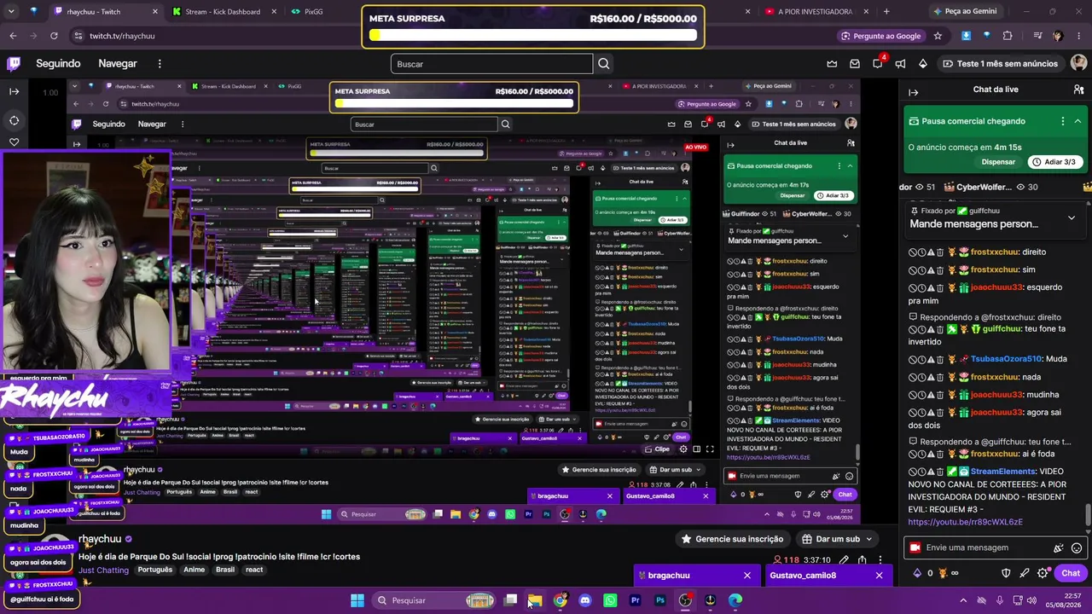Close the bragachuu whisper tab

(747, 576)
